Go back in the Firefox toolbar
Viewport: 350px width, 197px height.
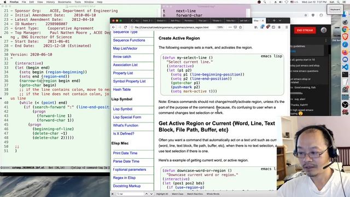click(x=114, y=27)
